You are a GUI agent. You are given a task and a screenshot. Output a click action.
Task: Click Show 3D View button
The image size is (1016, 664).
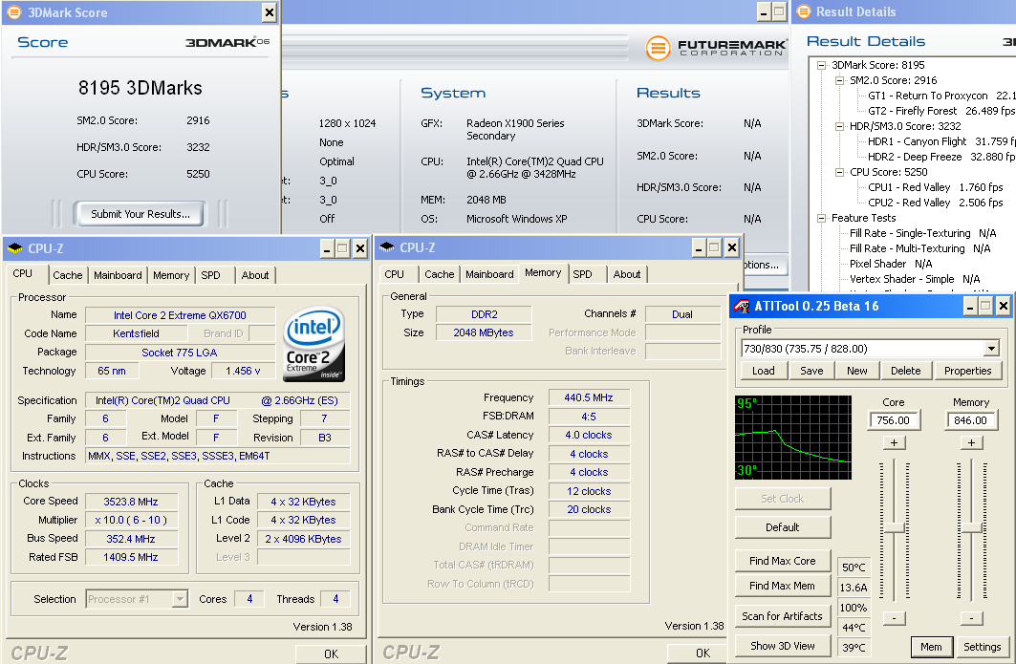(782, 646)
